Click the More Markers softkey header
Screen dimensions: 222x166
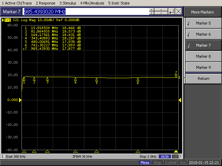coord(203,12)
